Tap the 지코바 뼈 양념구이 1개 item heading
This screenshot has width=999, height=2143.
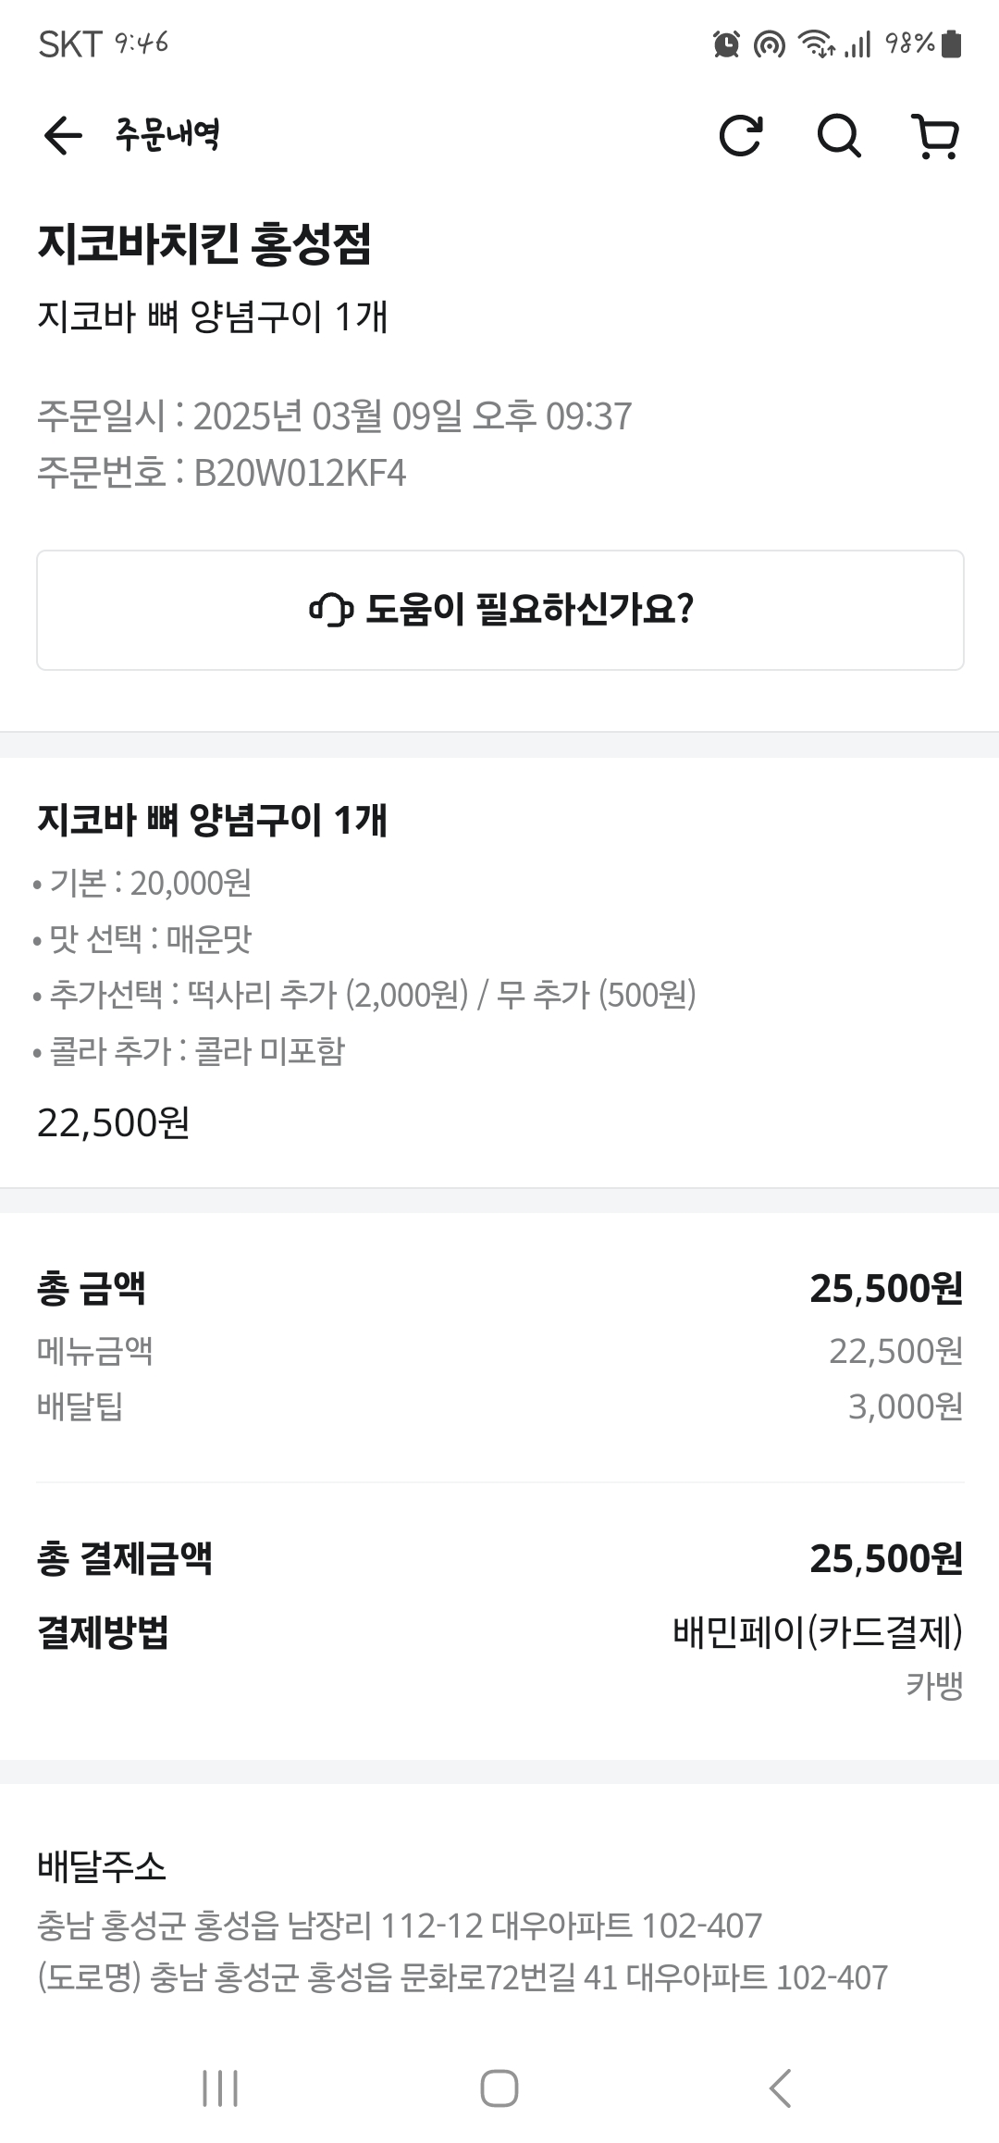[x=212, y=820]
